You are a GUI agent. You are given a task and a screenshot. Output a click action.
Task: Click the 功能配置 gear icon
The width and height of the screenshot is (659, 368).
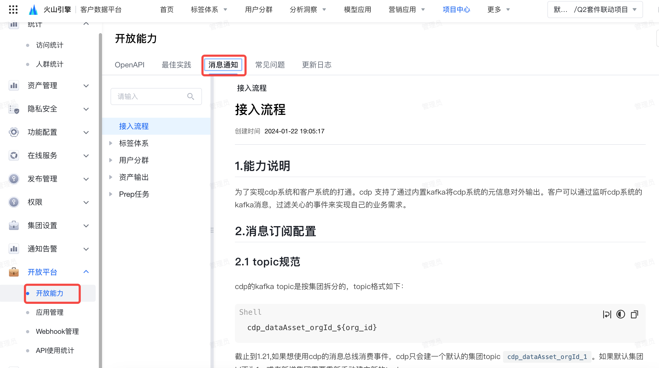click(14, 132)
